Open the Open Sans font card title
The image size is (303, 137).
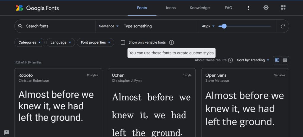pos(216,75)
